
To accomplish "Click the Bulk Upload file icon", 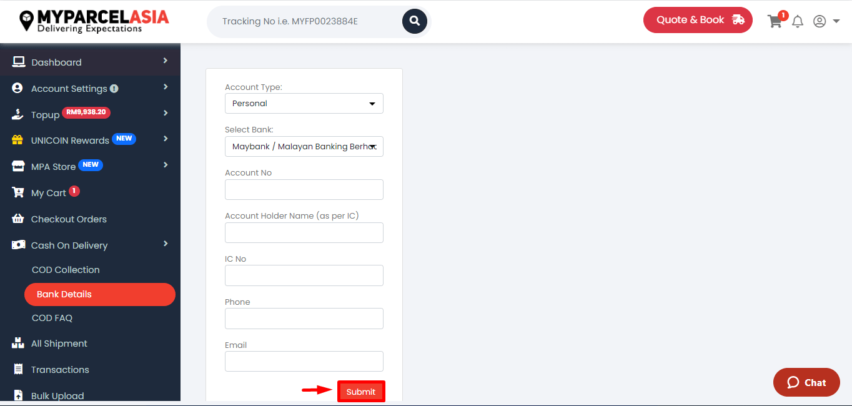I will point(18,395).
